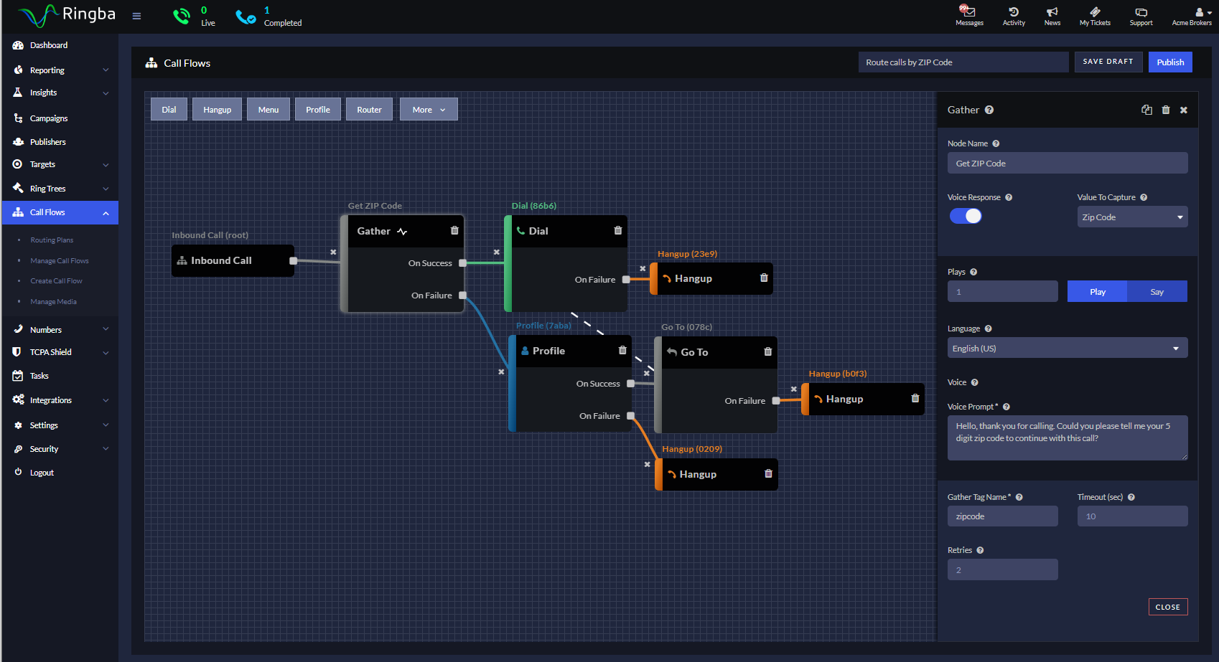
Task: Click help icon beside Voice Prompt
Action: 1007,407
